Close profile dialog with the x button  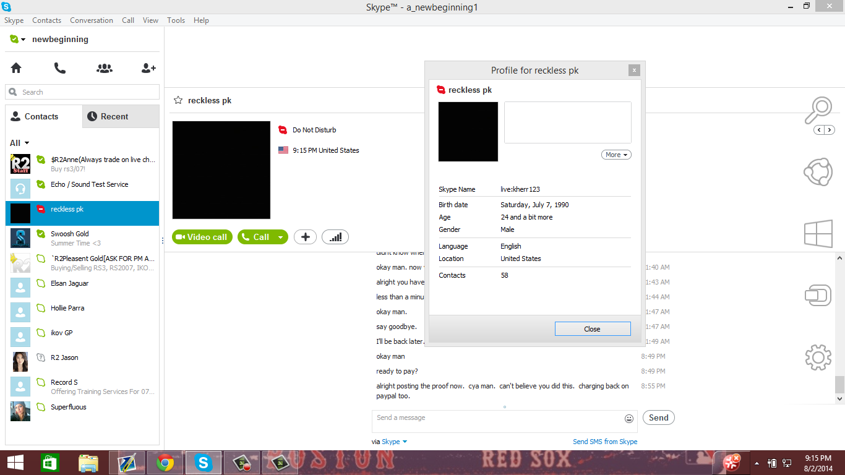(634, 71)
